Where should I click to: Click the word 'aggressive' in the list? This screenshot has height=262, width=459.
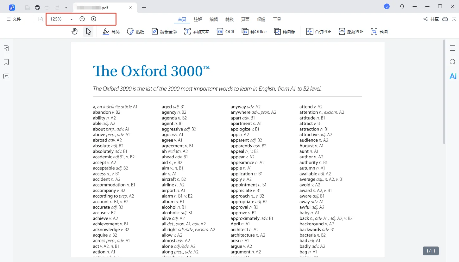pos(172,129)
